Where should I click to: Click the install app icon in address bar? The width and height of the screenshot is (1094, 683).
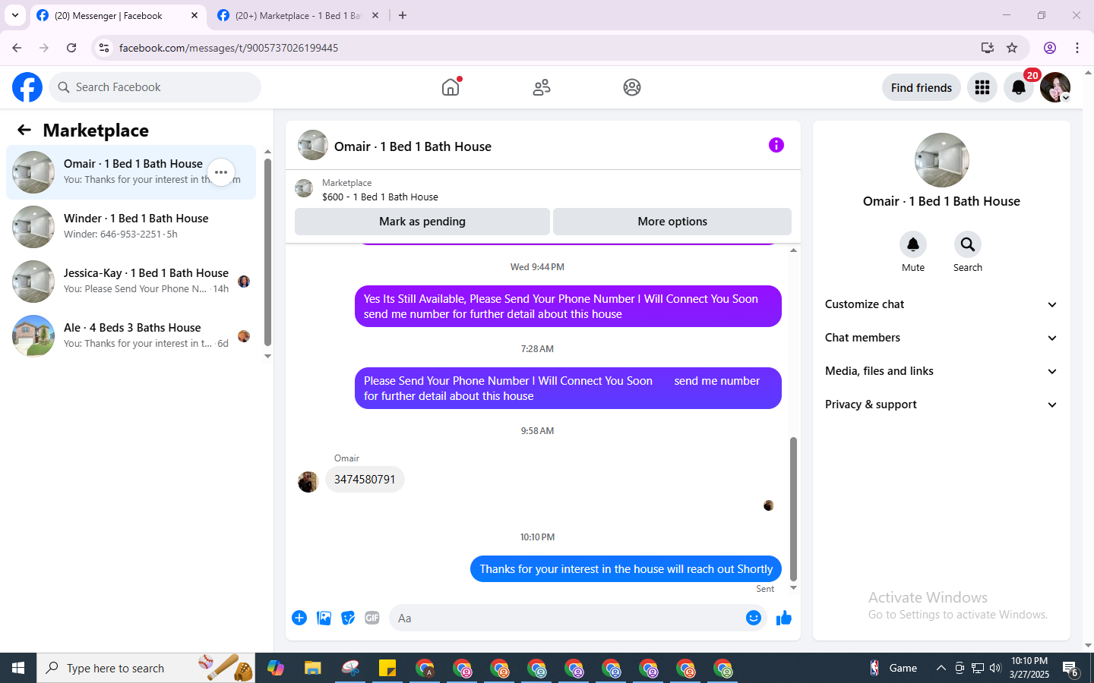[988, 48]
